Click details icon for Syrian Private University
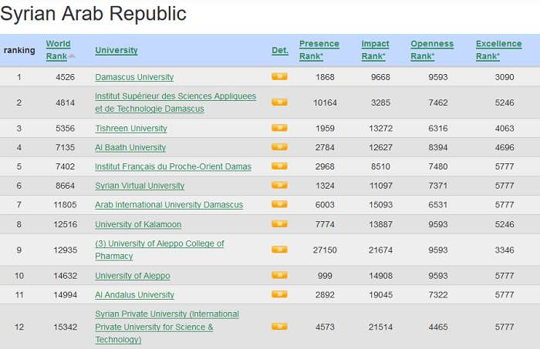Screen dimensions: 540x349 click(x=279, y=327)
